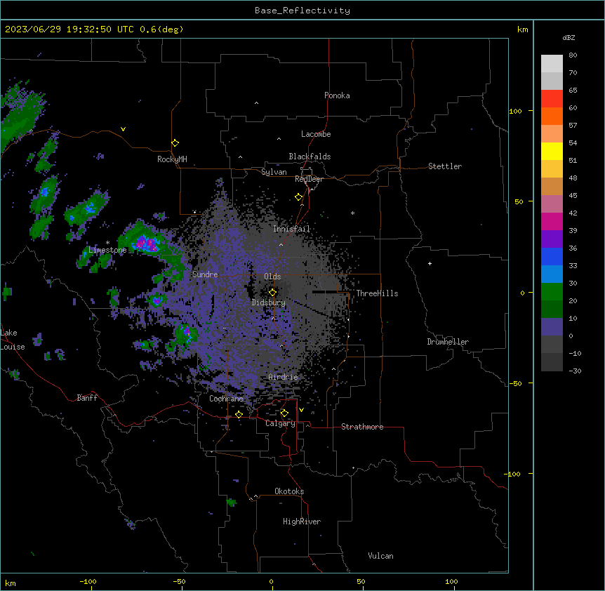
Task: Click the yellow V marker east of Calgary
Action: pyautogui.click(x=301, y=410)
